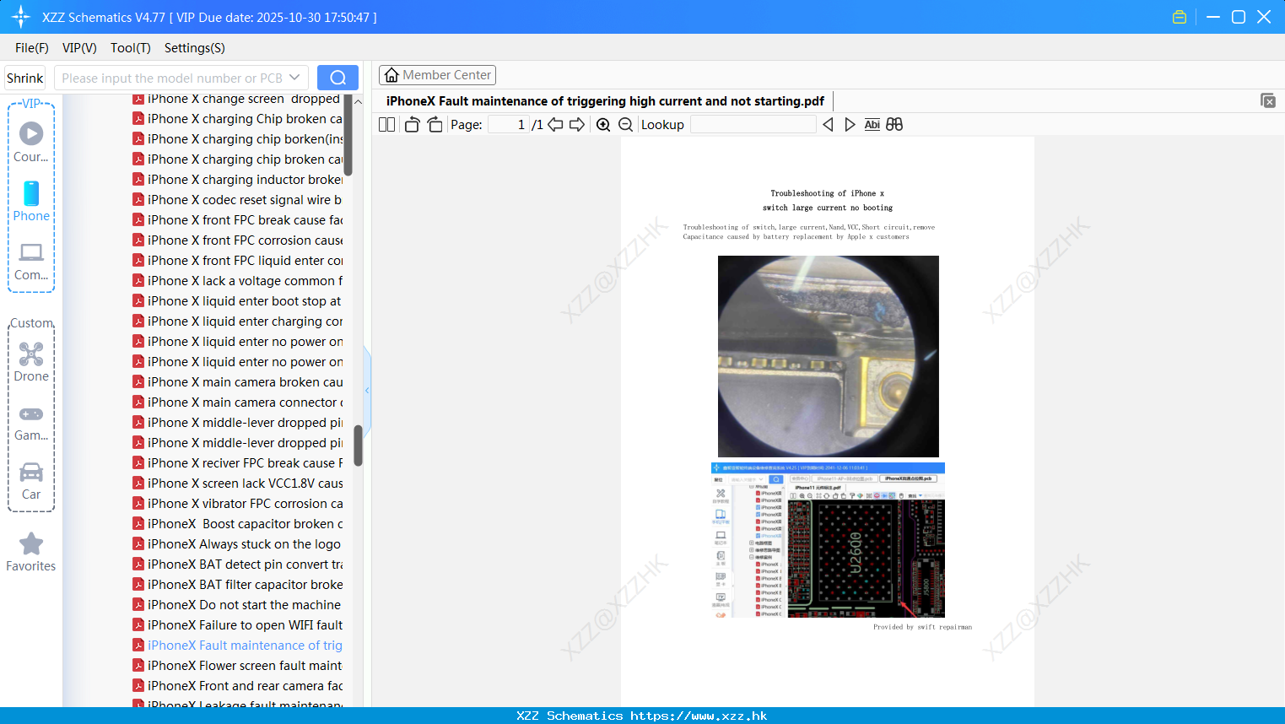Click the PCB board screenshot in the PDF
Screen dimensions: 1285x724
[x=828, y=540]
